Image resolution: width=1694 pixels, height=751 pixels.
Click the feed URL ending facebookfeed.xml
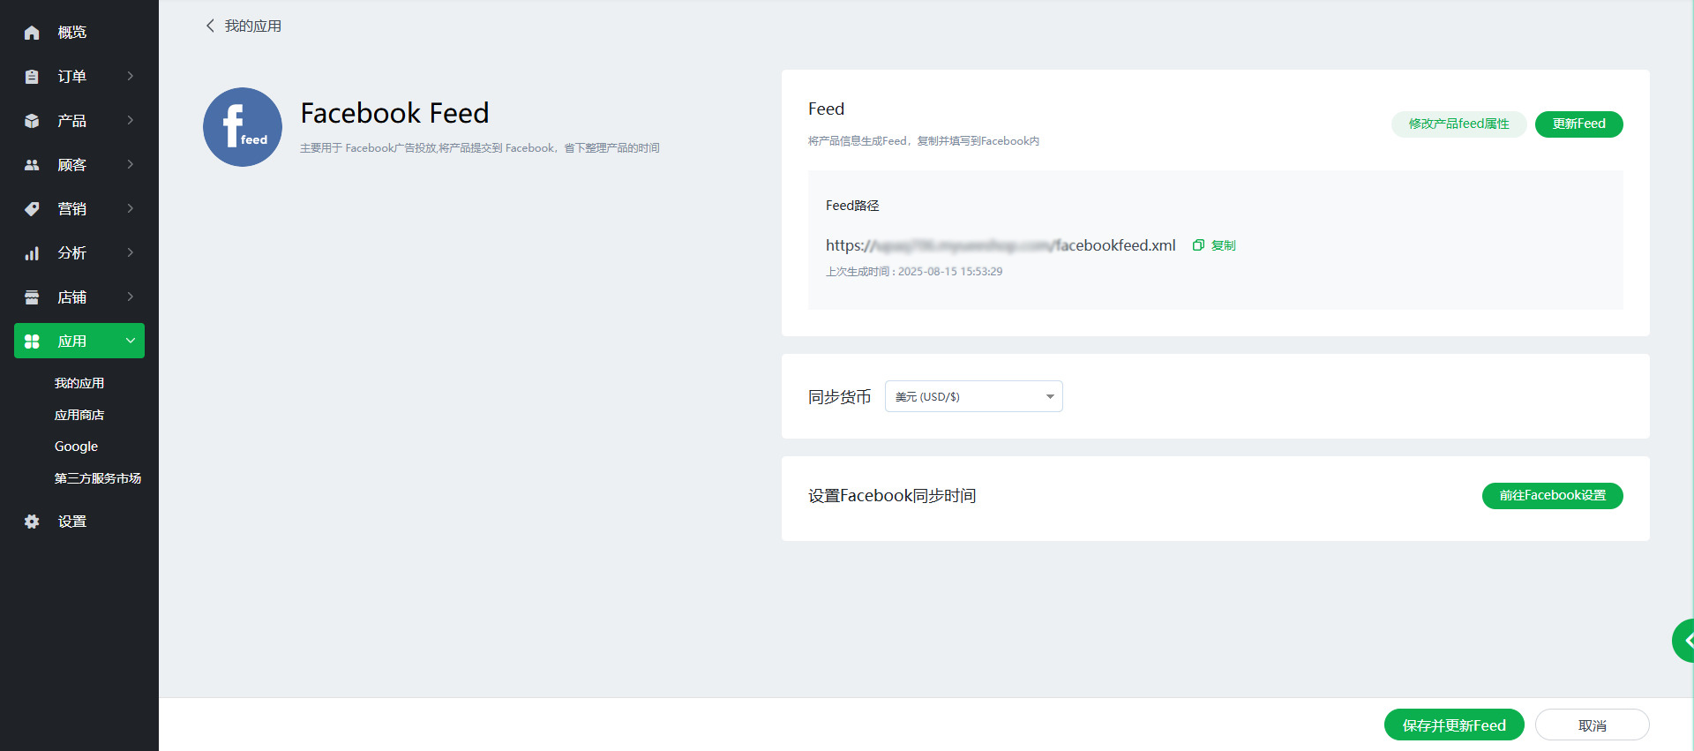1001,245
